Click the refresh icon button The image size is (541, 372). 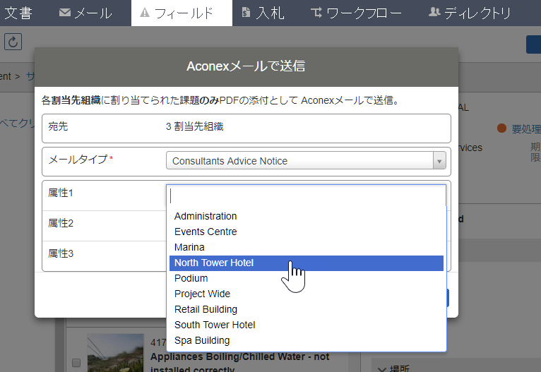pos(13,42)
